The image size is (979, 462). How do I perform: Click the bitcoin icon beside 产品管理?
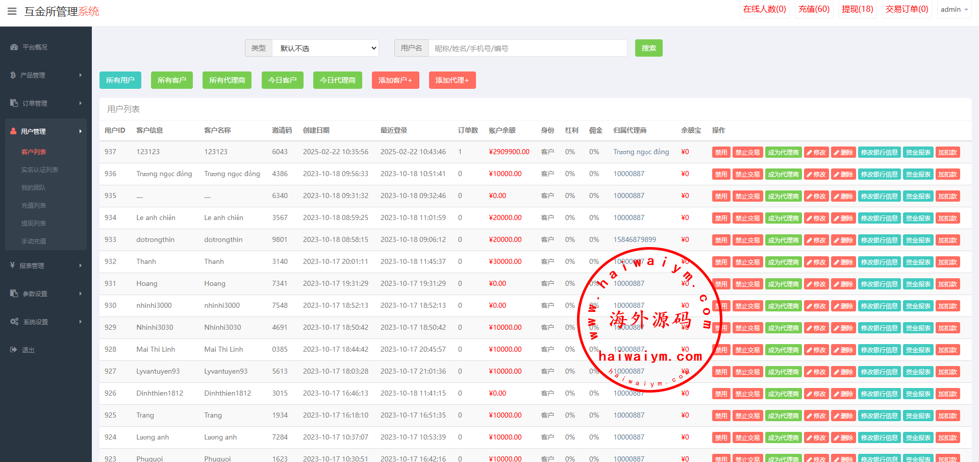[x=13, y=75]
